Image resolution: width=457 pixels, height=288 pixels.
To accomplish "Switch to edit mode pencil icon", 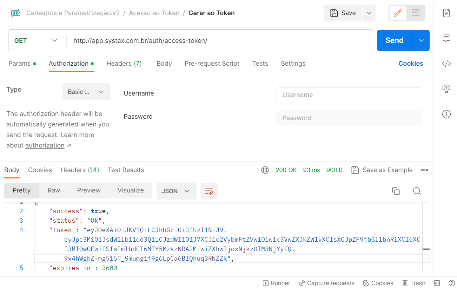I will click(398, 13).
